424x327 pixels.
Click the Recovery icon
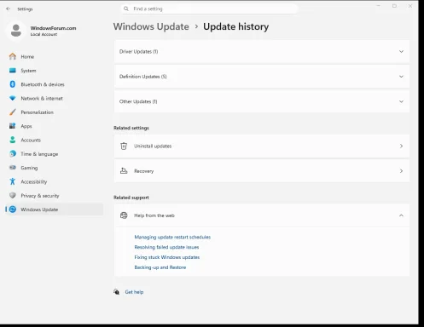click(124, 171)
